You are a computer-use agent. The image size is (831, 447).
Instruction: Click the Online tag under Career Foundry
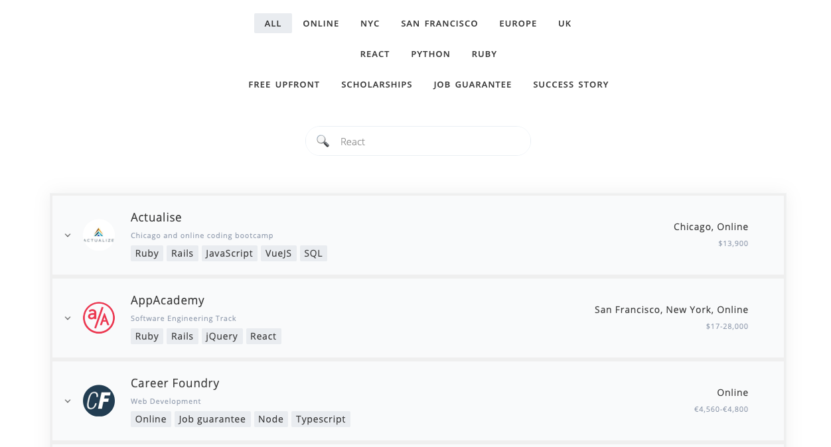[151, 419]
